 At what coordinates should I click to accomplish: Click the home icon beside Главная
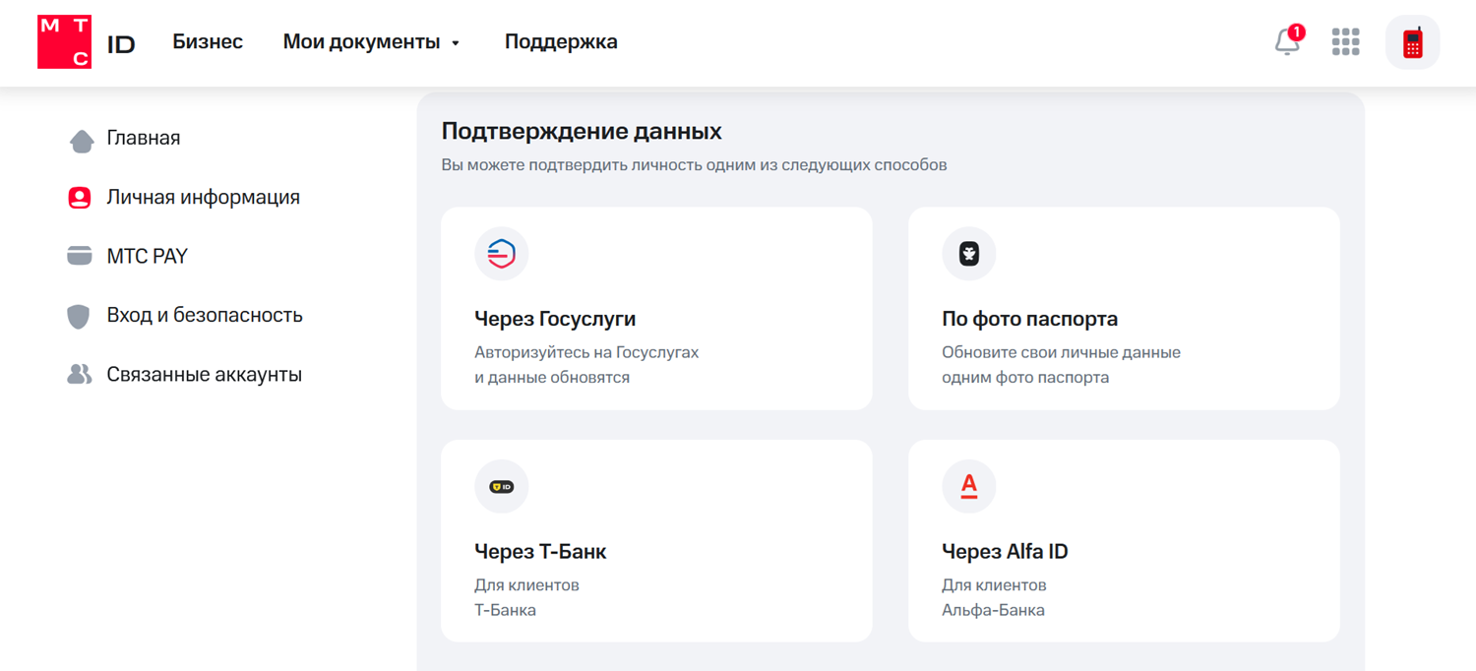pos(82,140)
